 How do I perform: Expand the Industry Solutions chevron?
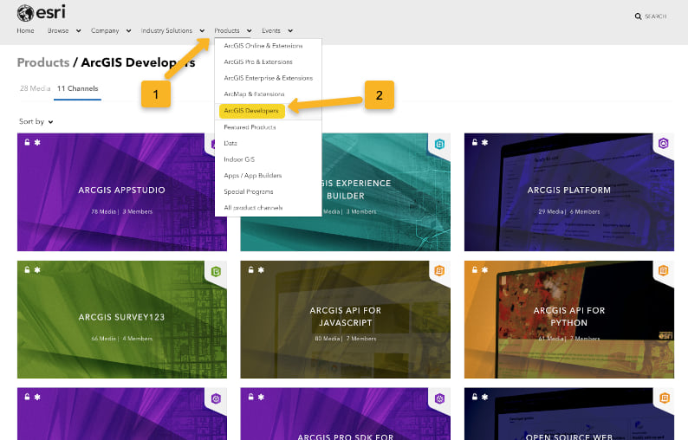click(202, 30)
